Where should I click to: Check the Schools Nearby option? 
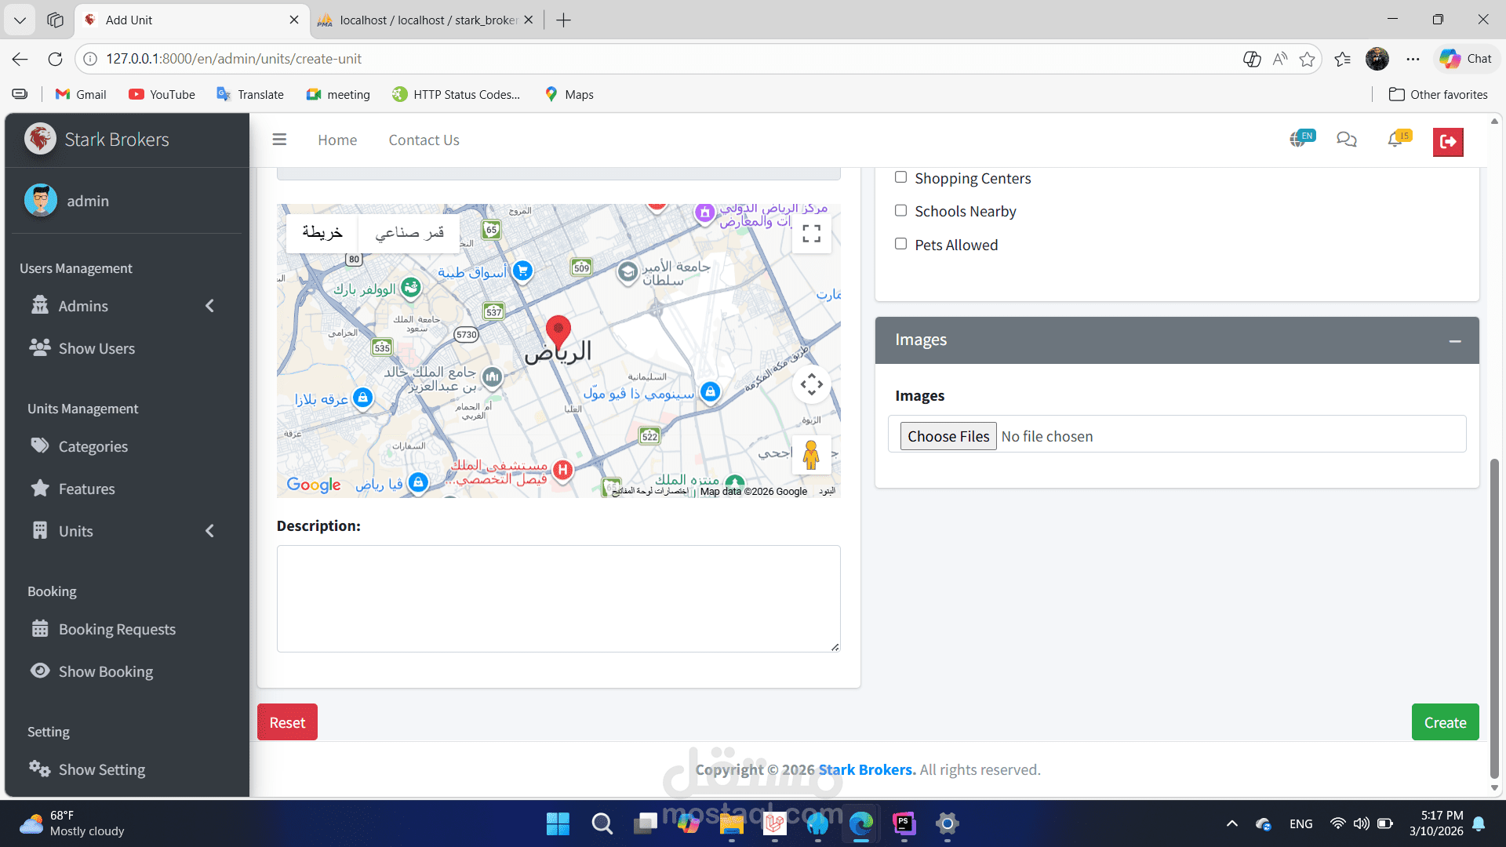pos(901,211)
